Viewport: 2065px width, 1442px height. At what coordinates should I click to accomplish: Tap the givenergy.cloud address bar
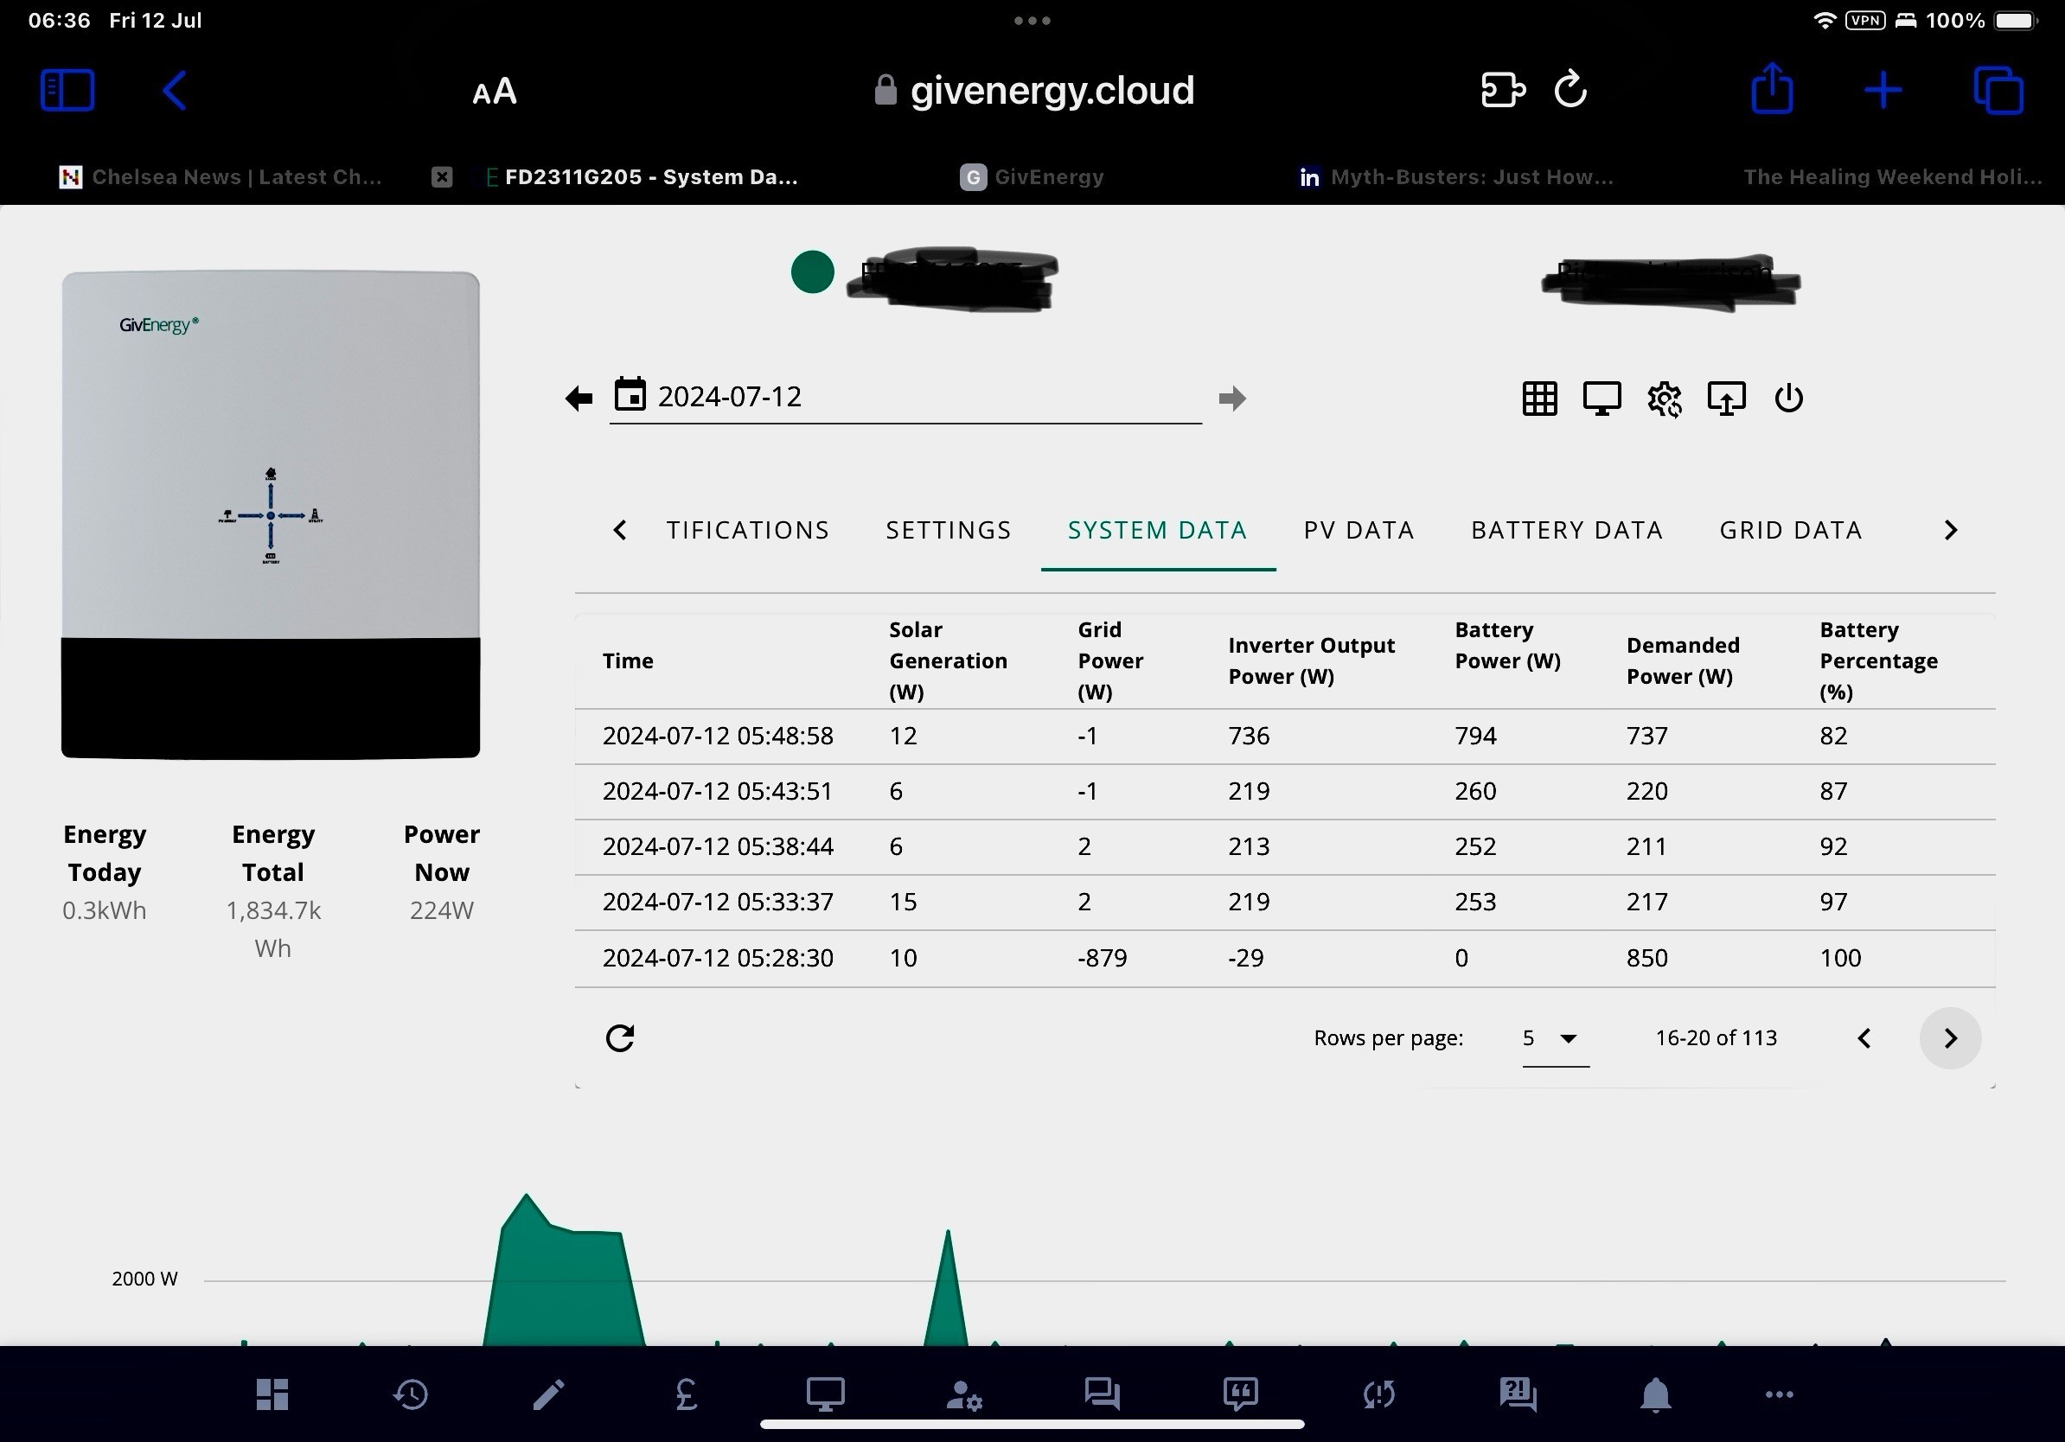pyautogui.click(x=1034, y=91)
